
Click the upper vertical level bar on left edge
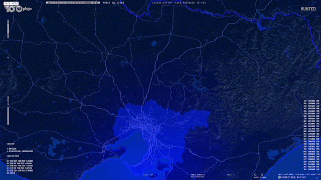[x=8, y=28]
